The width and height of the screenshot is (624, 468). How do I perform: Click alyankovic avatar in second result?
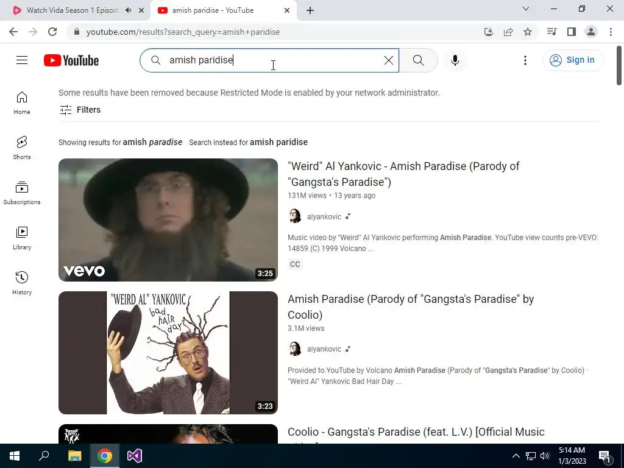pos(295,349)
